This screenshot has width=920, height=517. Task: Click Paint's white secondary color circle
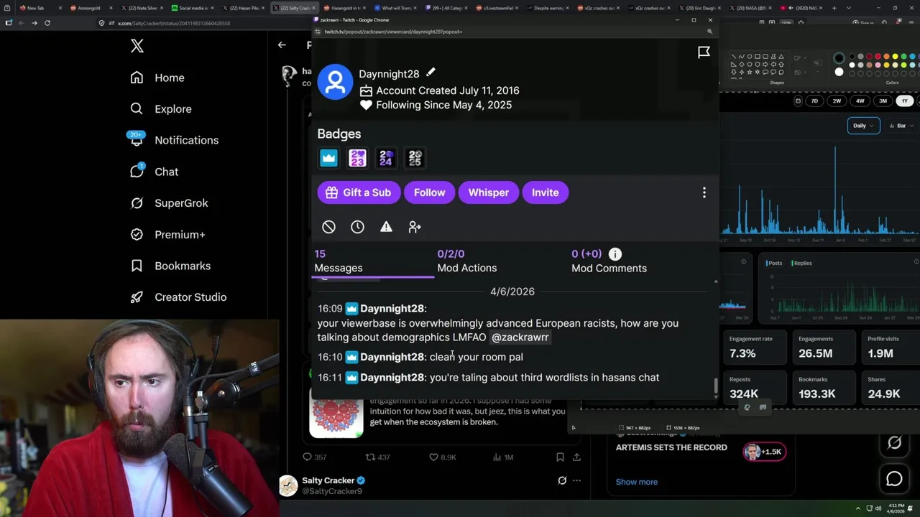click(x=839, y=72)
